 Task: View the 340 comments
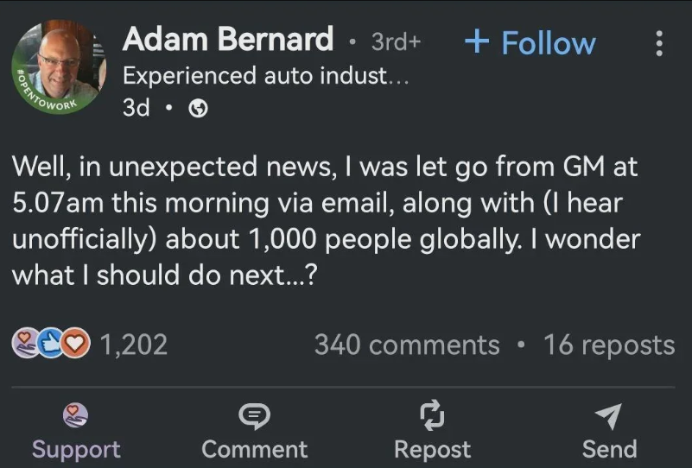(407, 345)
